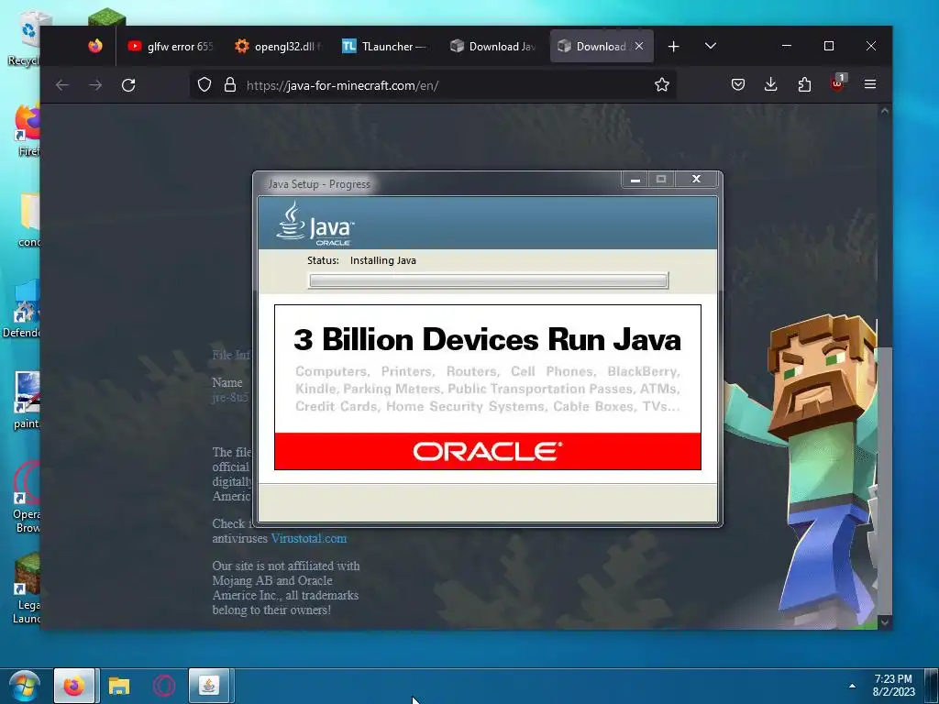This screenshot has height=704, width=939.
Task: Go back to previous page
Action: (62, 85)
